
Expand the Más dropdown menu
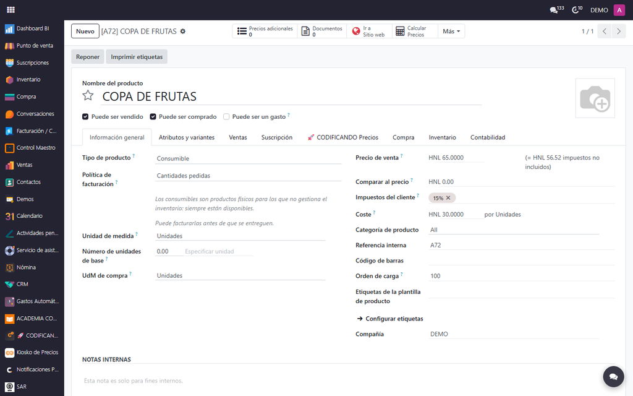(451, 31)
